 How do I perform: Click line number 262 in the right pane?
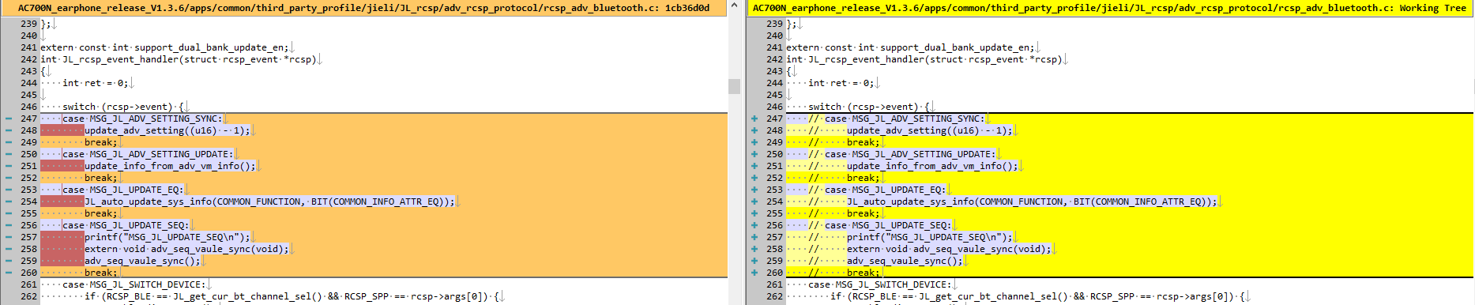click(x=774, y=296)
